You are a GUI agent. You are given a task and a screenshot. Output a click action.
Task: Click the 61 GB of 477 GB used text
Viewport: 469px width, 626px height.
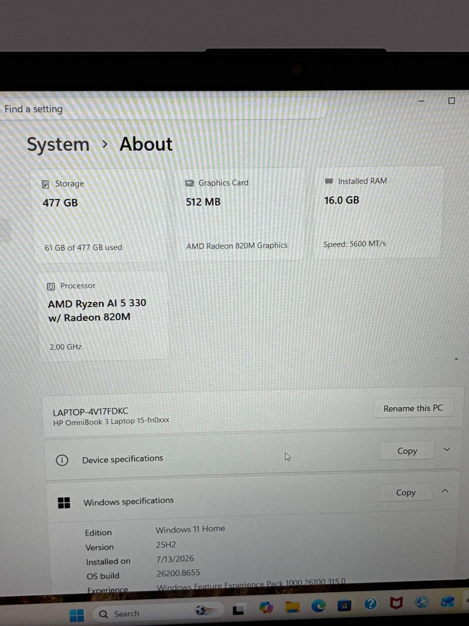(x=83, y=247)
